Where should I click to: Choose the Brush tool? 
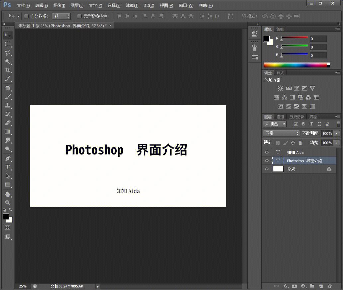pos(8,97)
